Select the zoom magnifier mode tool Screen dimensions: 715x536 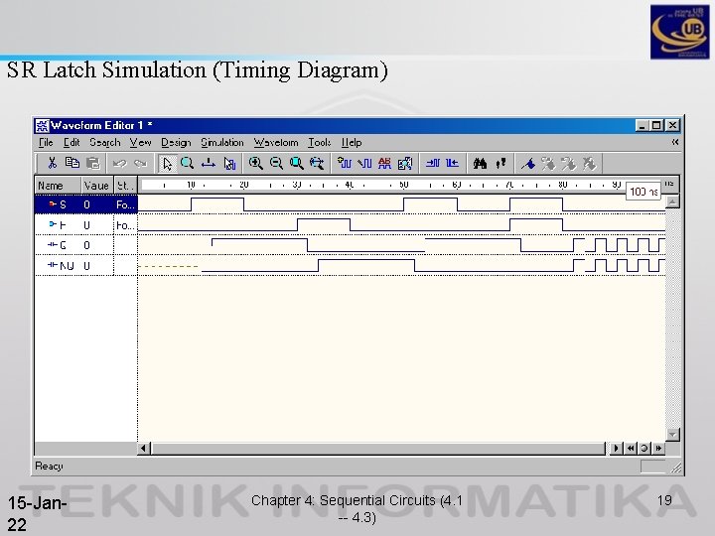[x=187, y=163]
